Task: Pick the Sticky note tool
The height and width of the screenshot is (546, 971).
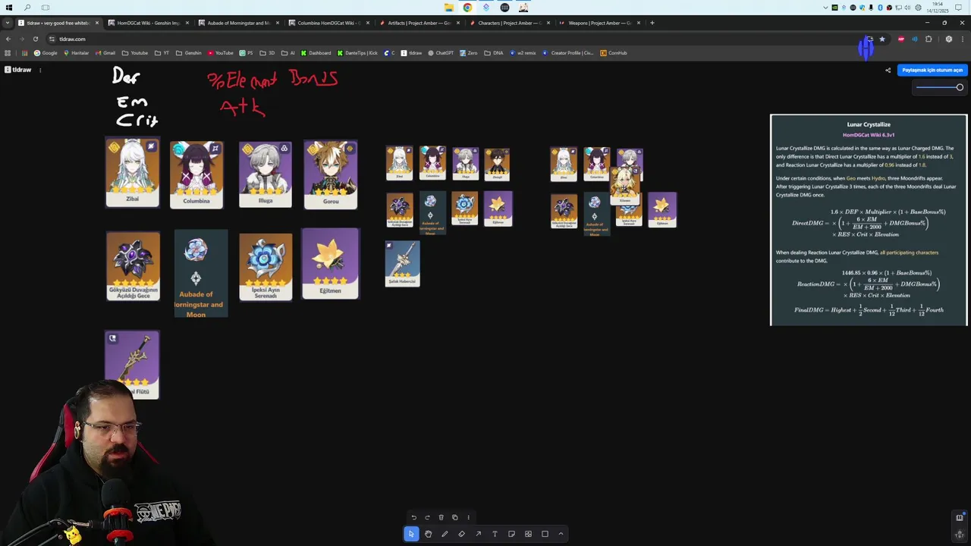Action: coord(511,534)
